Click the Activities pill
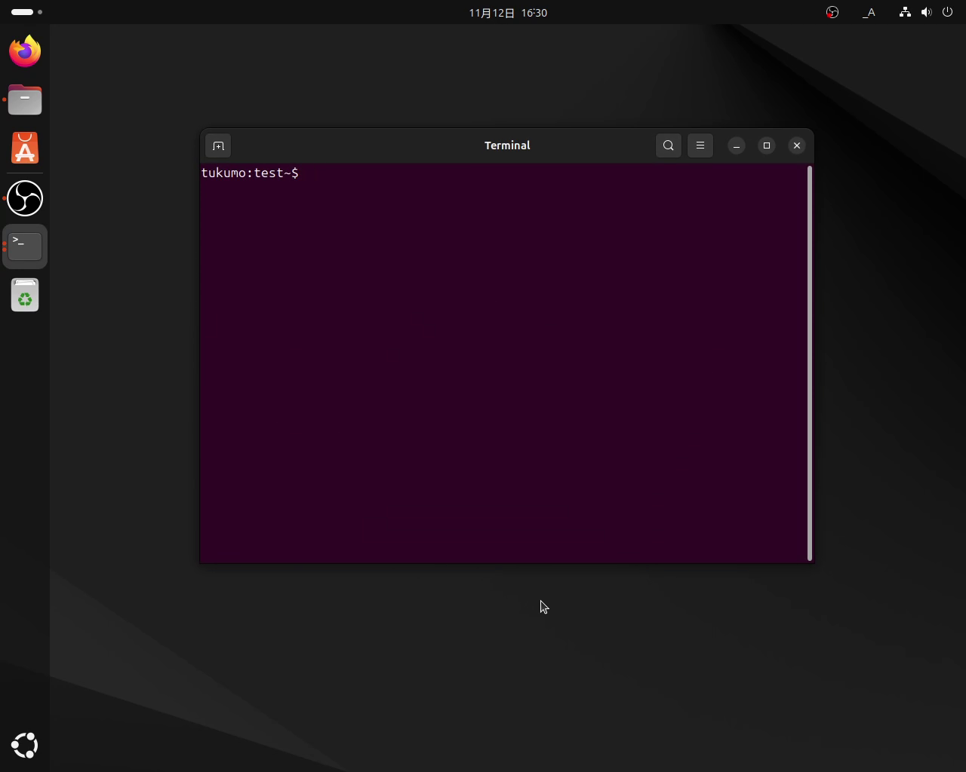The height and width of the screenshot is (772, 966). 22,12
